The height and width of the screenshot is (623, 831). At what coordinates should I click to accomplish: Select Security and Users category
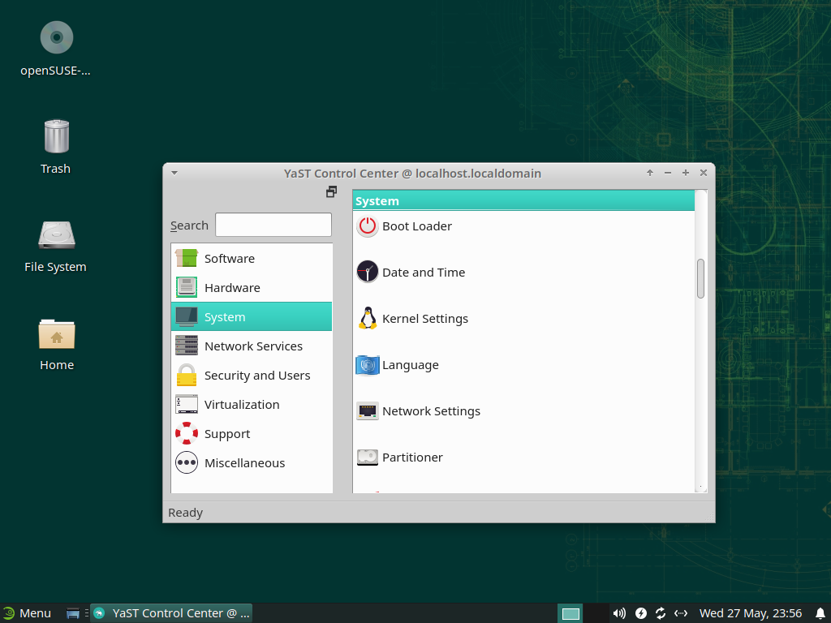(x=257, y=376)
